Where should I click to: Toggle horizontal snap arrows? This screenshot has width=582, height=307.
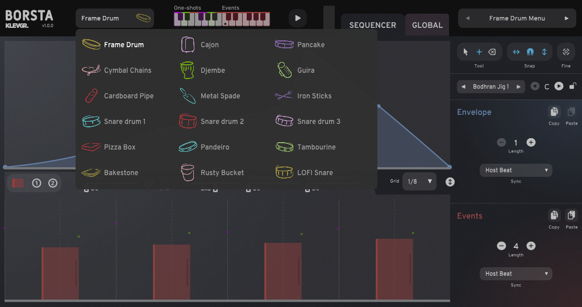pos(516,52)
